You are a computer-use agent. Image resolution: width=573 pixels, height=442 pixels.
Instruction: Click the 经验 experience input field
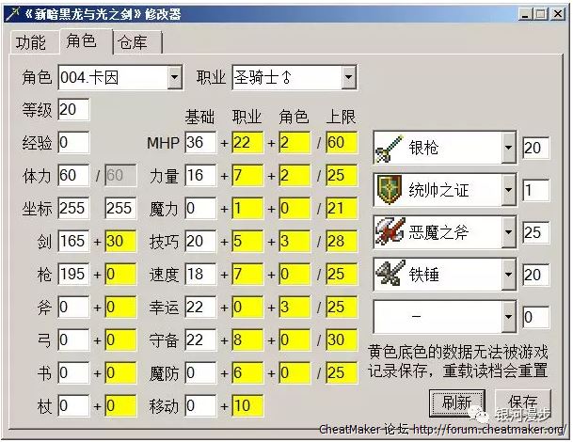[72, 143]
